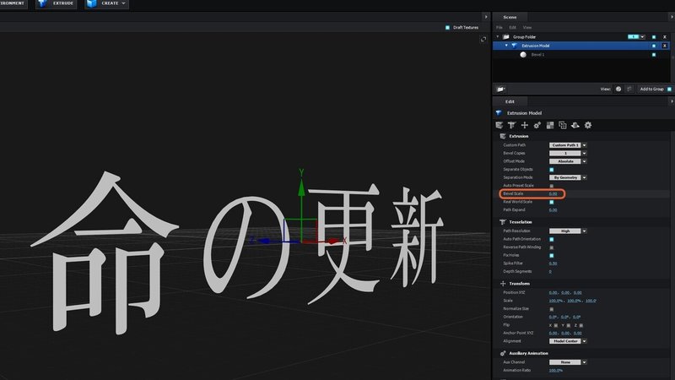Viewport: 675px width, 380px height.
Task: Click the Extrusion section header icon
Action: (502, 136)
